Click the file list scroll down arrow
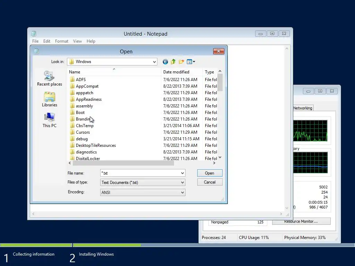This screenshot has height=266, width=355. [220, 158]
